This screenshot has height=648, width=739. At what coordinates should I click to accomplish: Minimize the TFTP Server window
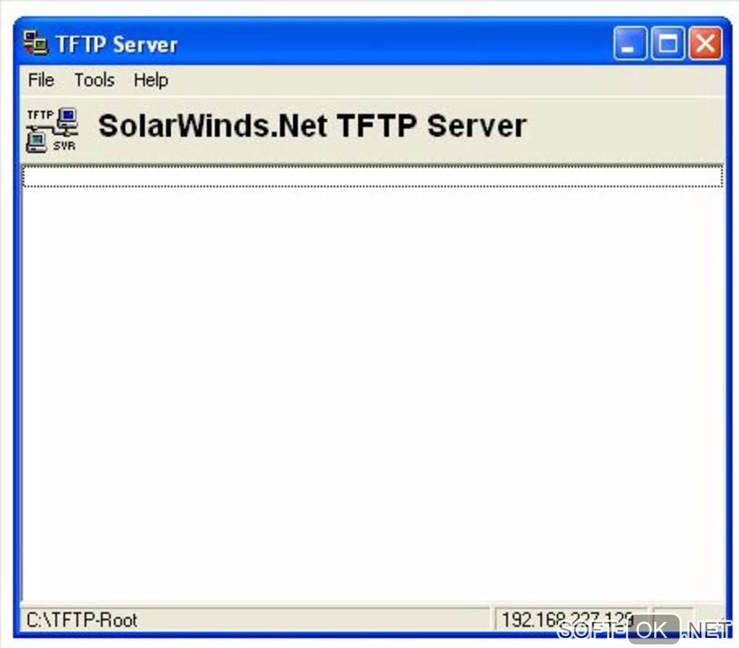point(630,43)
